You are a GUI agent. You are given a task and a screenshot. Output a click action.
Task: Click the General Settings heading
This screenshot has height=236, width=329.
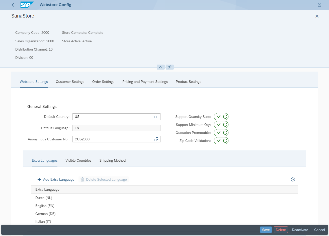click(42, 106)
